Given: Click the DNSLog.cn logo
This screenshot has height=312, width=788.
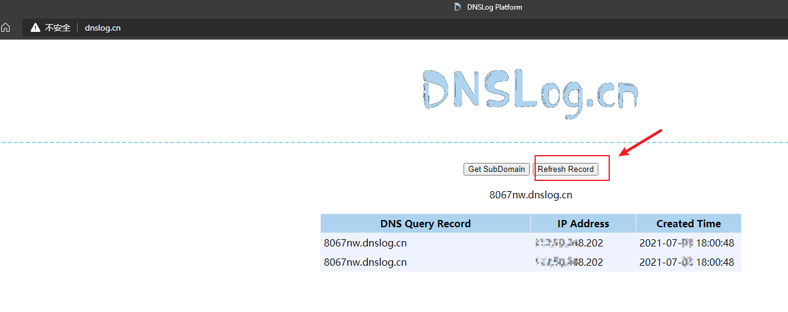Looking at the screenshot, I should (x=530, y=95).
